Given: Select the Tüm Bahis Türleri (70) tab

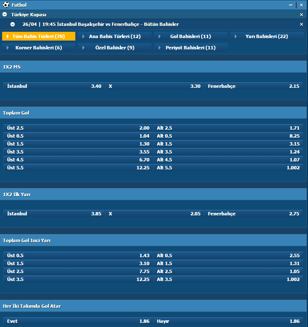Looking at the screenshot, I should click(x=38, y=36).
